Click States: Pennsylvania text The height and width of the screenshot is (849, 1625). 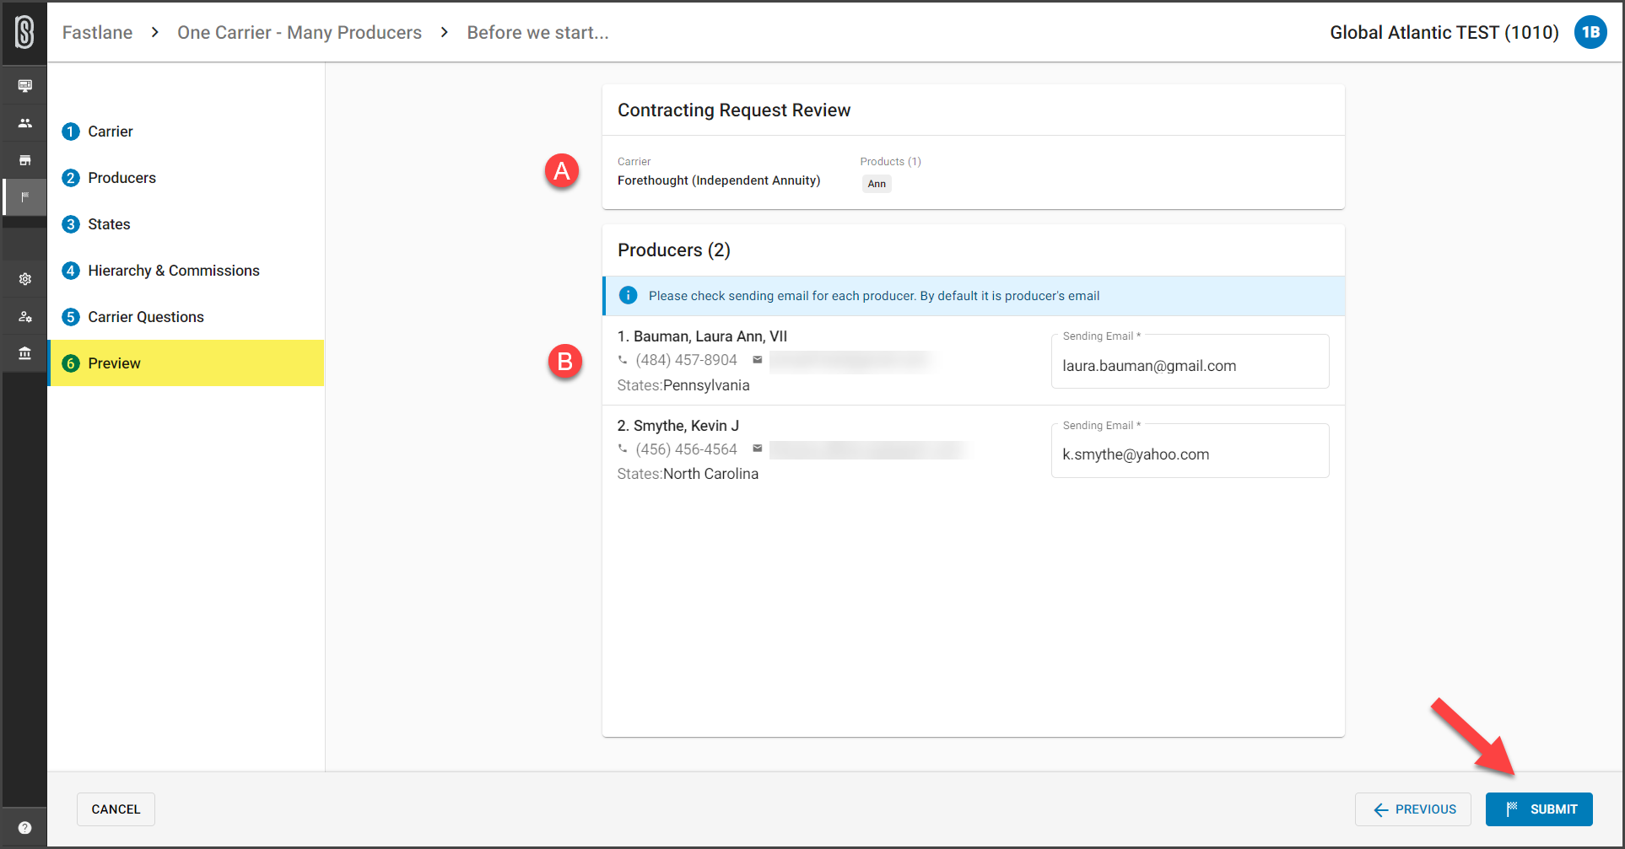click(683, 385)
